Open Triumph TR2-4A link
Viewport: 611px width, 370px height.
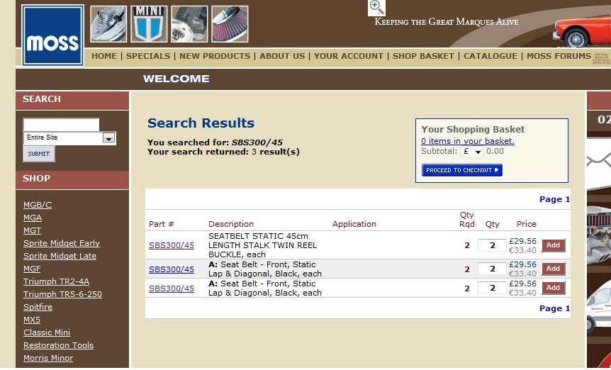point(56,281)
